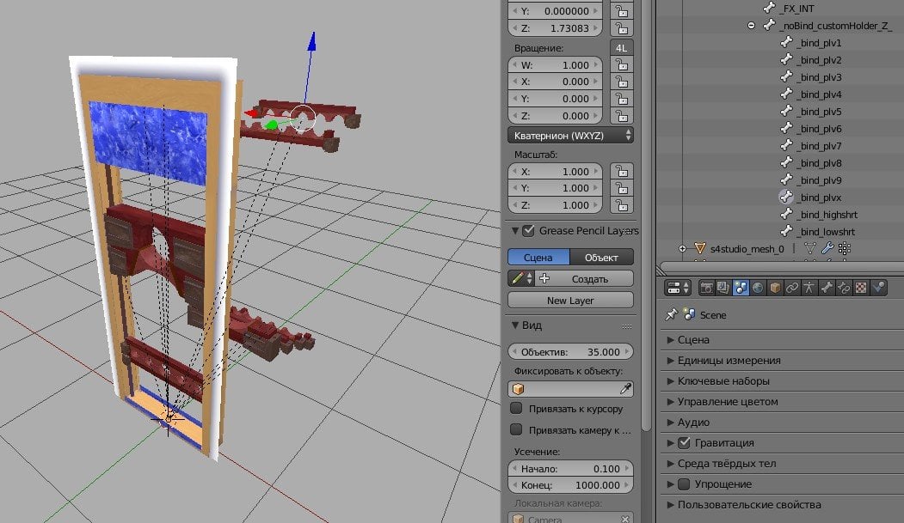The height and width of the screenshot is (523, 904).
Task: Click the bone icon of _bind_plvx
Action: point(786,198)
